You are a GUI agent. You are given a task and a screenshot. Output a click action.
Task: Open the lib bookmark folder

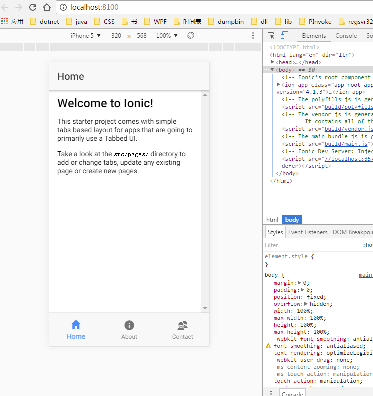[283, 21]
